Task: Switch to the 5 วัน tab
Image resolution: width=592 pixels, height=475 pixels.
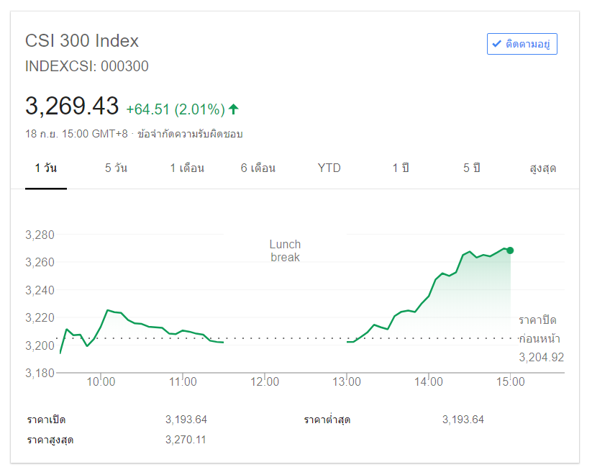Action: [116, 168]
